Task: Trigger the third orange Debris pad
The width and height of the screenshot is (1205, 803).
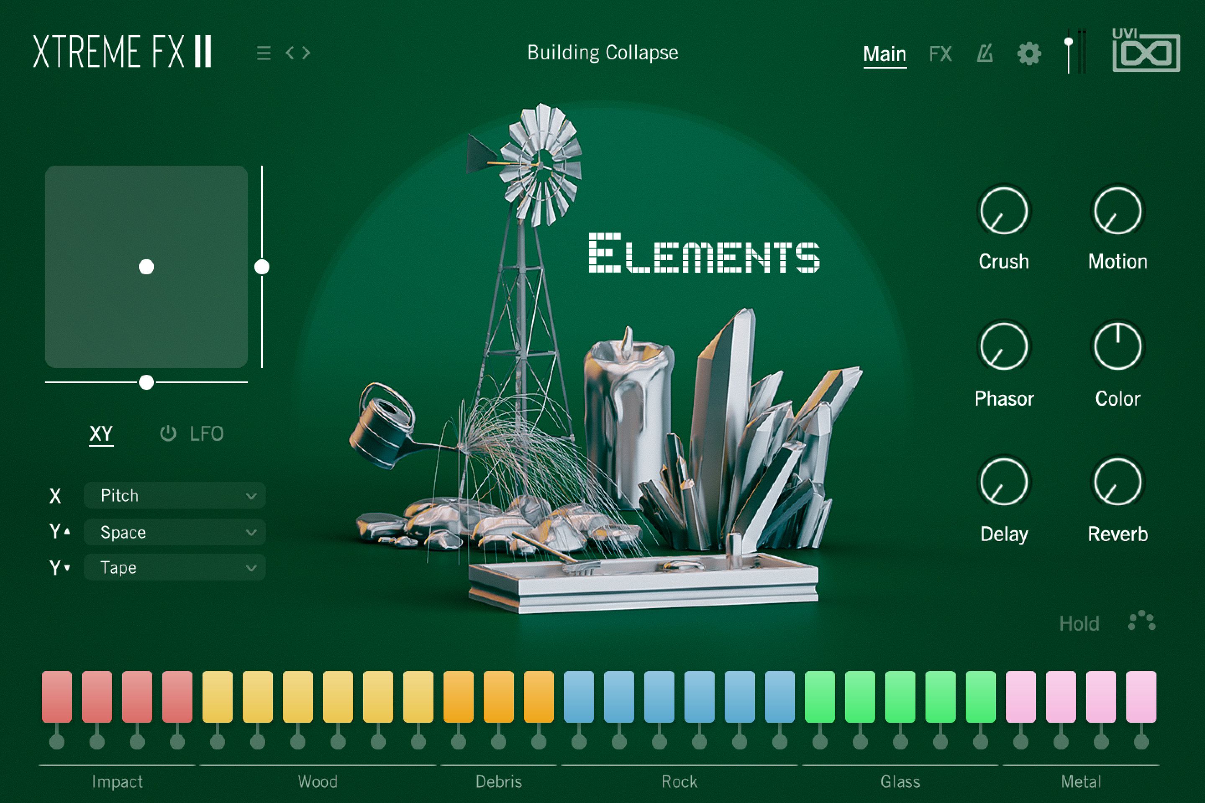Action: click(539, 696)
